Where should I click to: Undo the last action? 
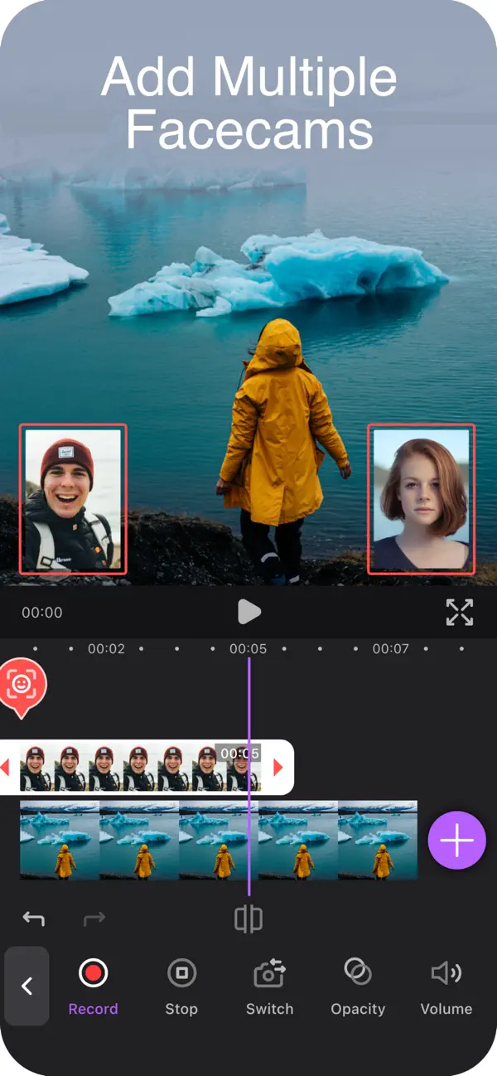[x=34, y=918]
